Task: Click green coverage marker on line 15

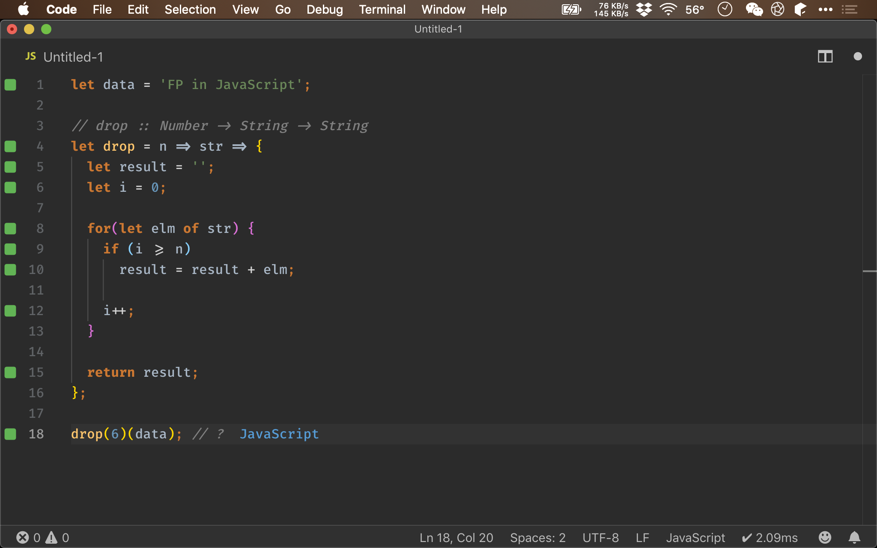Action: click(10, 372)
